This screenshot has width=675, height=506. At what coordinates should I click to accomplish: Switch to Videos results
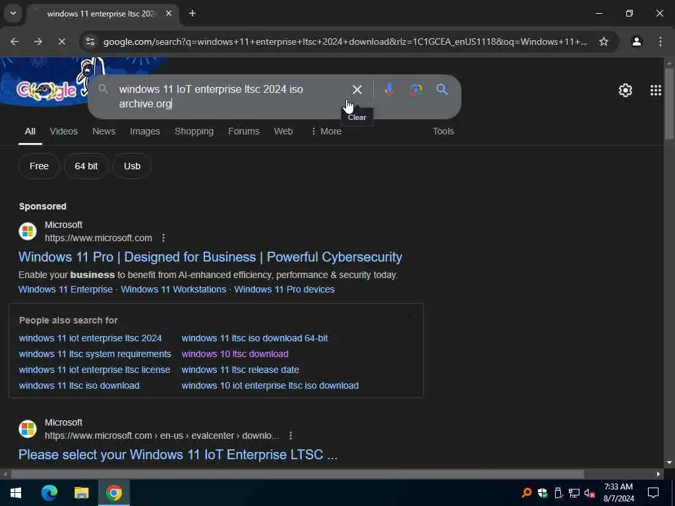tap(64, 131)
